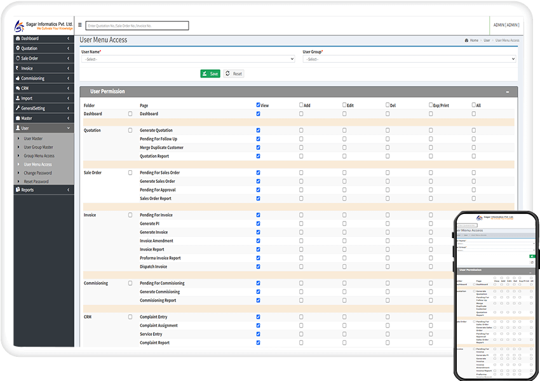
Task: Click the Quotation gear icon in sidebar
Action: 18,48
